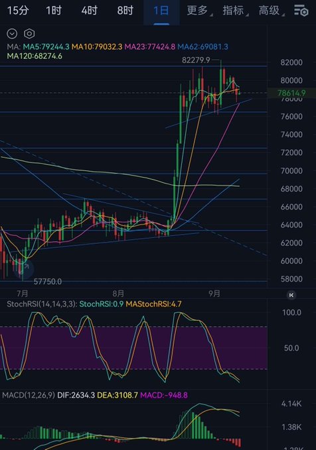Click the DEA:3108.7 value
This screenshot has height=450, width=316.
coord(118,396)
